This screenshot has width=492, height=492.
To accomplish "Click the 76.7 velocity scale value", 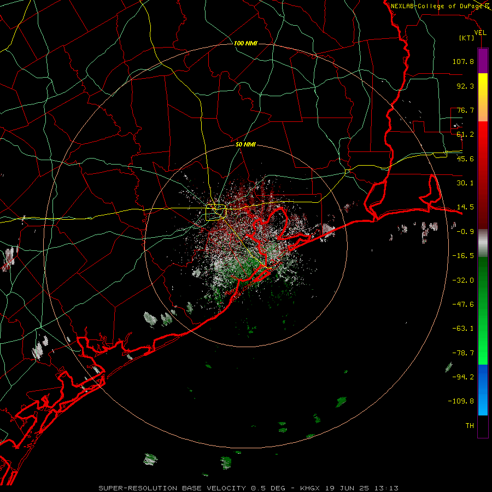I will 465,110.
